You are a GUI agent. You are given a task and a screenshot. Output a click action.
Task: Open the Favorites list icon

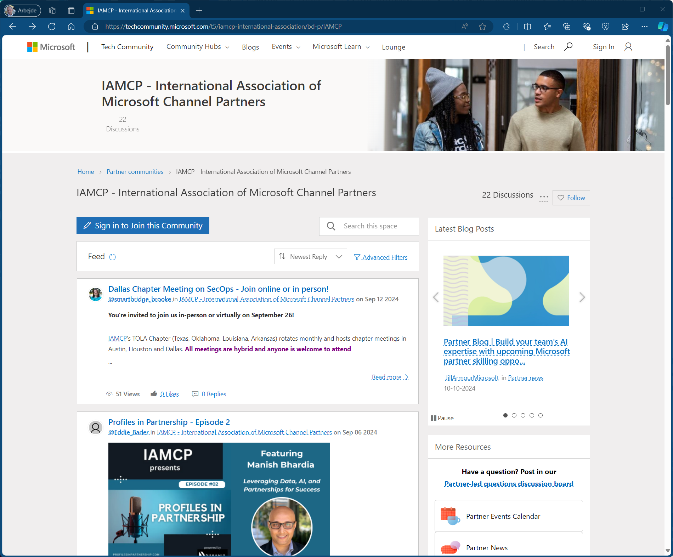tap(547, 27)
